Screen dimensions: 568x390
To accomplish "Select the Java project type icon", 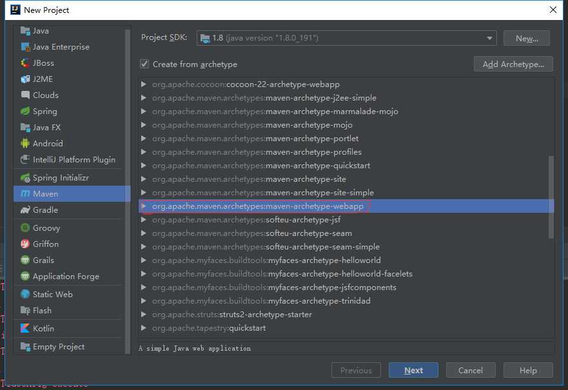I will pos(25,31).
